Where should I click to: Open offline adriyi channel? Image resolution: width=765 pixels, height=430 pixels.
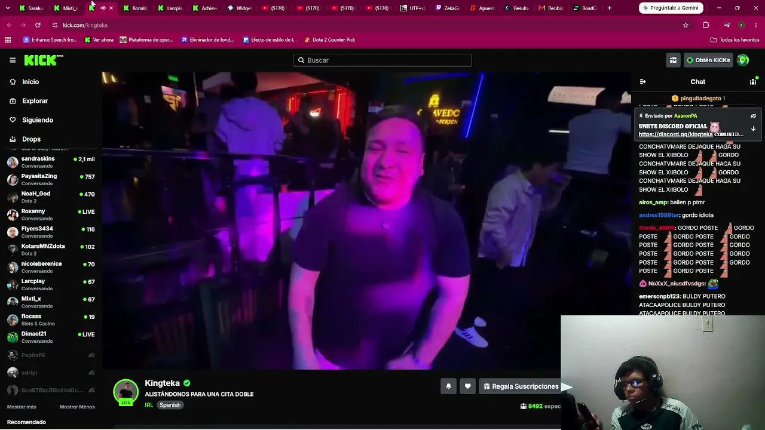pos(51,373)
